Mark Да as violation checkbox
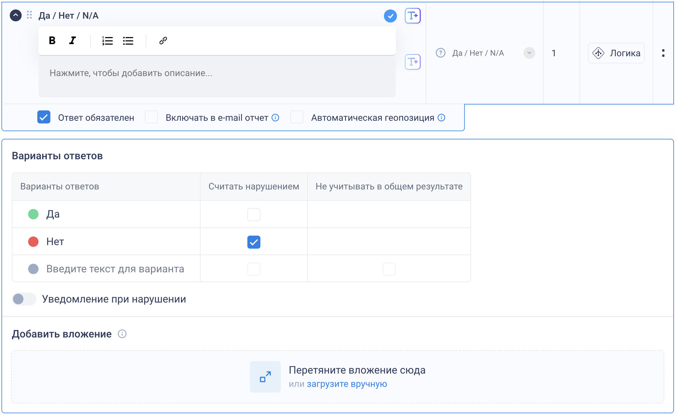This screenshot has width=676, height=415. tap(254, 214)
